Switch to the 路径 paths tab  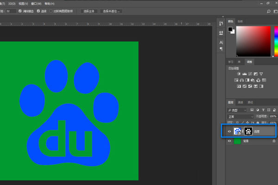tap(250, 102)
